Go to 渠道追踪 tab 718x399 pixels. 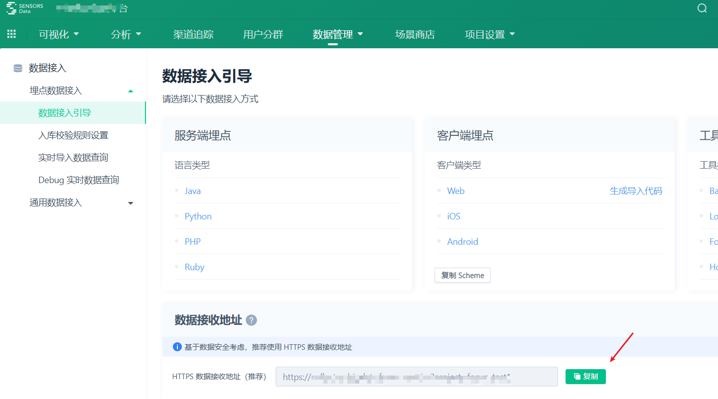click(x=193, y=34)
